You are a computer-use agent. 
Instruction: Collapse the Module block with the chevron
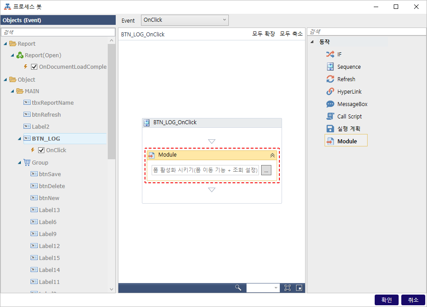coord(272,155)
